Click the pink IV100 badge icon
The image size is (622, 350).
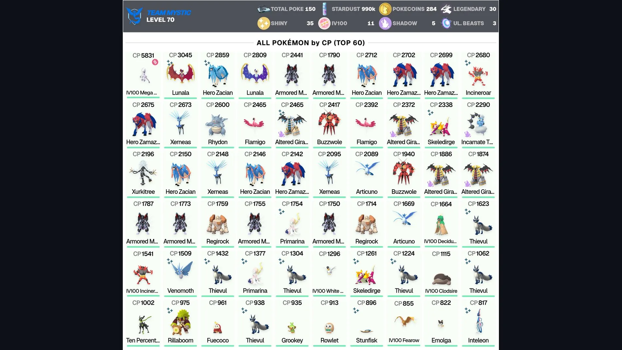pyautogui.click(x=324, y=23)
